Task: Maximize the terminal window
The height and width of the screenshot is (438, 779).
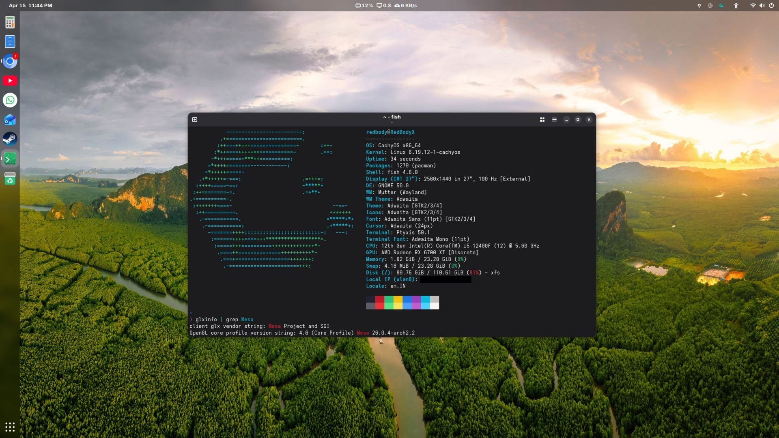Action: coord(578,120)
